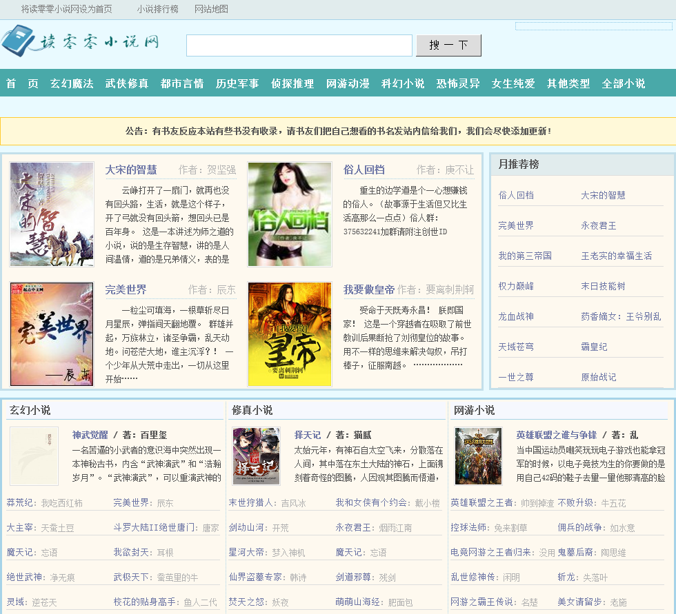Select 恐怖灵异 navigation item
The width and height of the screenshot is (676, 614).
click(458, 83)
